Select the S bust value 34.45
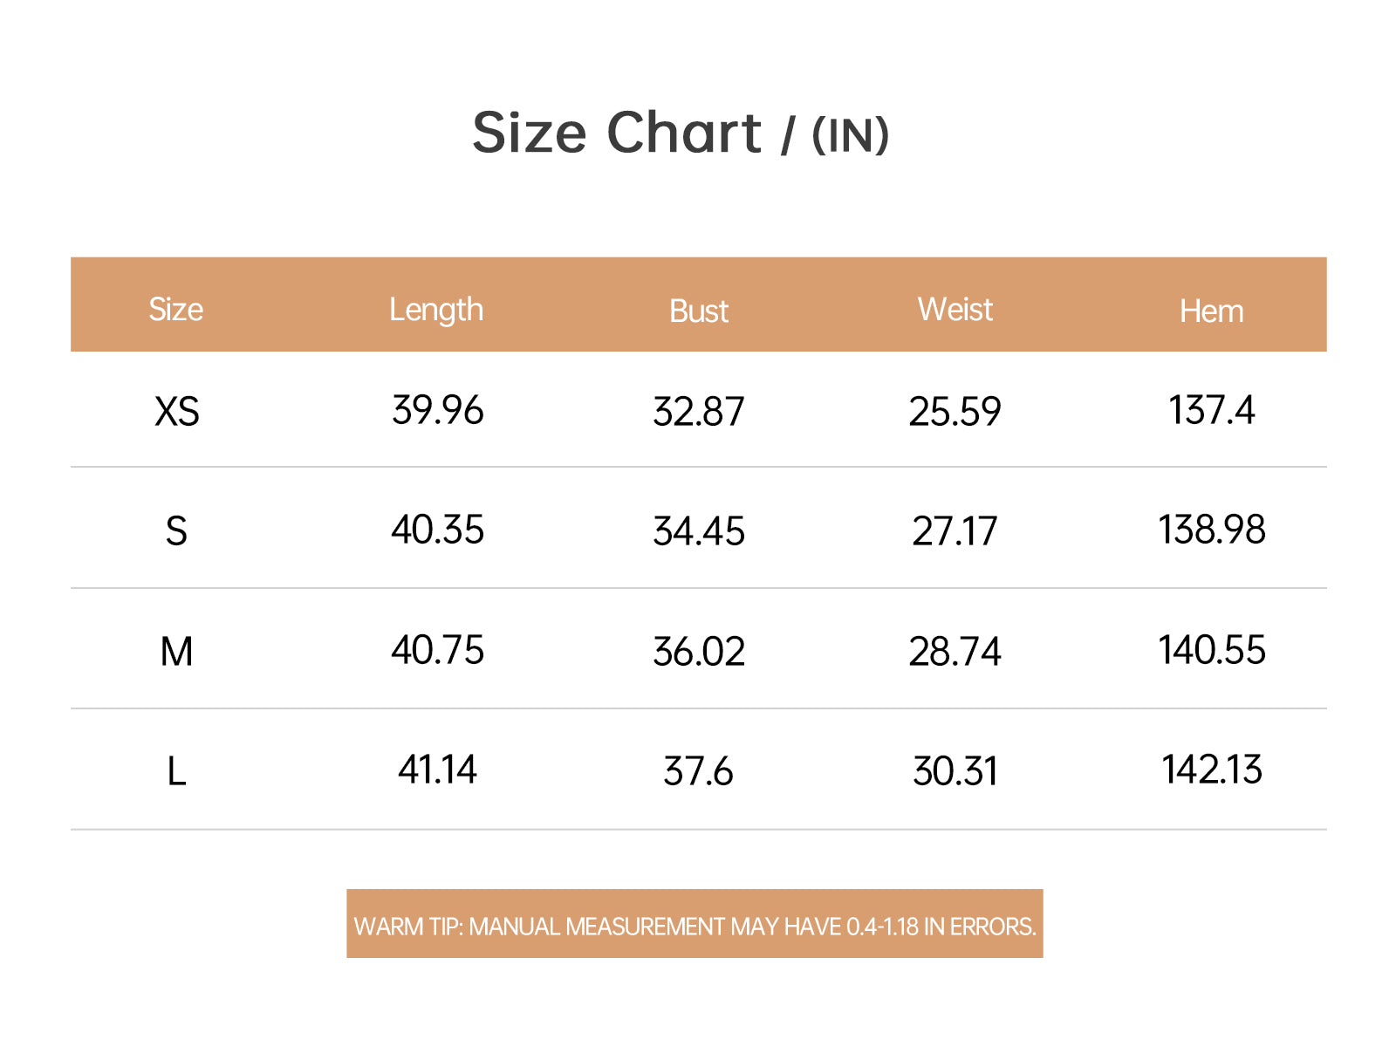 pyautogui.click(x=699, y=531)
